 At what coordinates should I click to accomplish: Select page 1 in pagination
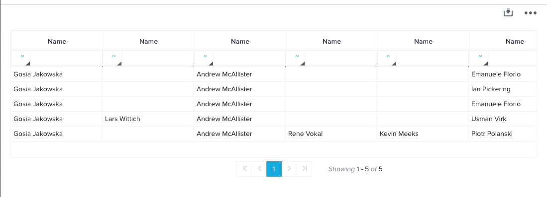[274, 169]
